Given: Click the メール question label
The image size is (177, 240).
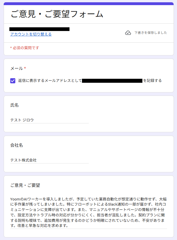Looking at the screenshot, I should click(17, 69).
